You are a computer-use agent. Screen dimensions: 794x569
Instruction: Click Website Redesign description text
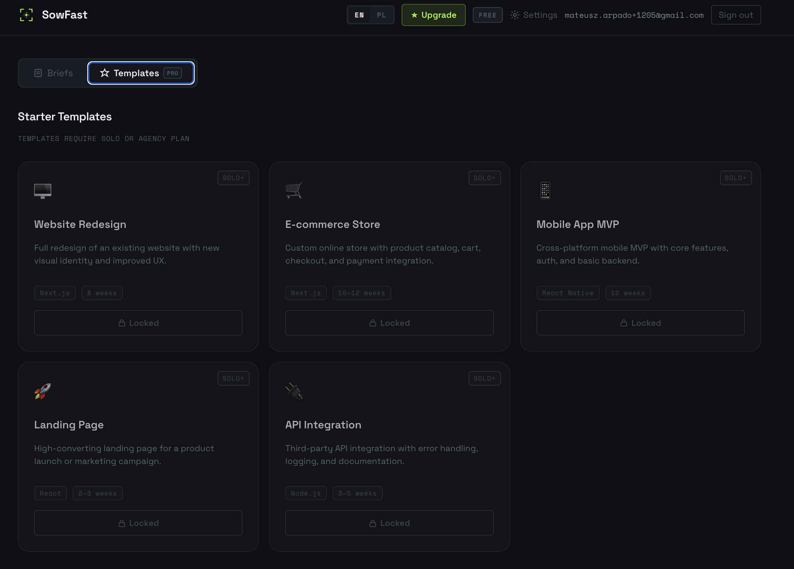click(127, 254)
